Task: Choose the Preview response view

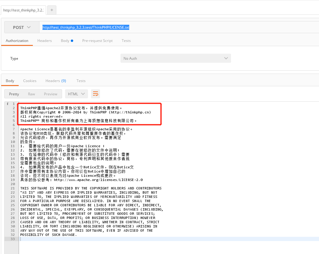Action: pyautogui.click(x=51, y=94)
